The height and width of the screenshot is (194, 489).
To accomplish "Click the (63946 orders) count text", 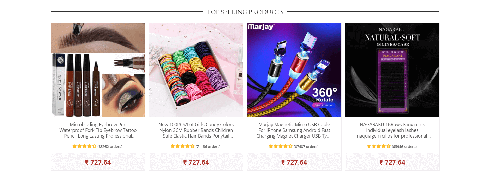I will (x=404, y=147).
